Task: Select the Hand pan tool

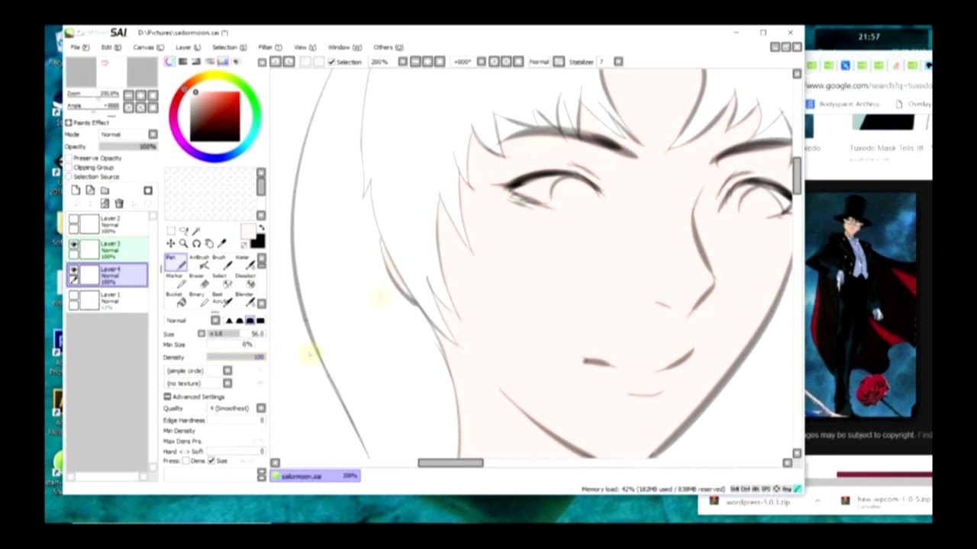Action: click(209, 243)
